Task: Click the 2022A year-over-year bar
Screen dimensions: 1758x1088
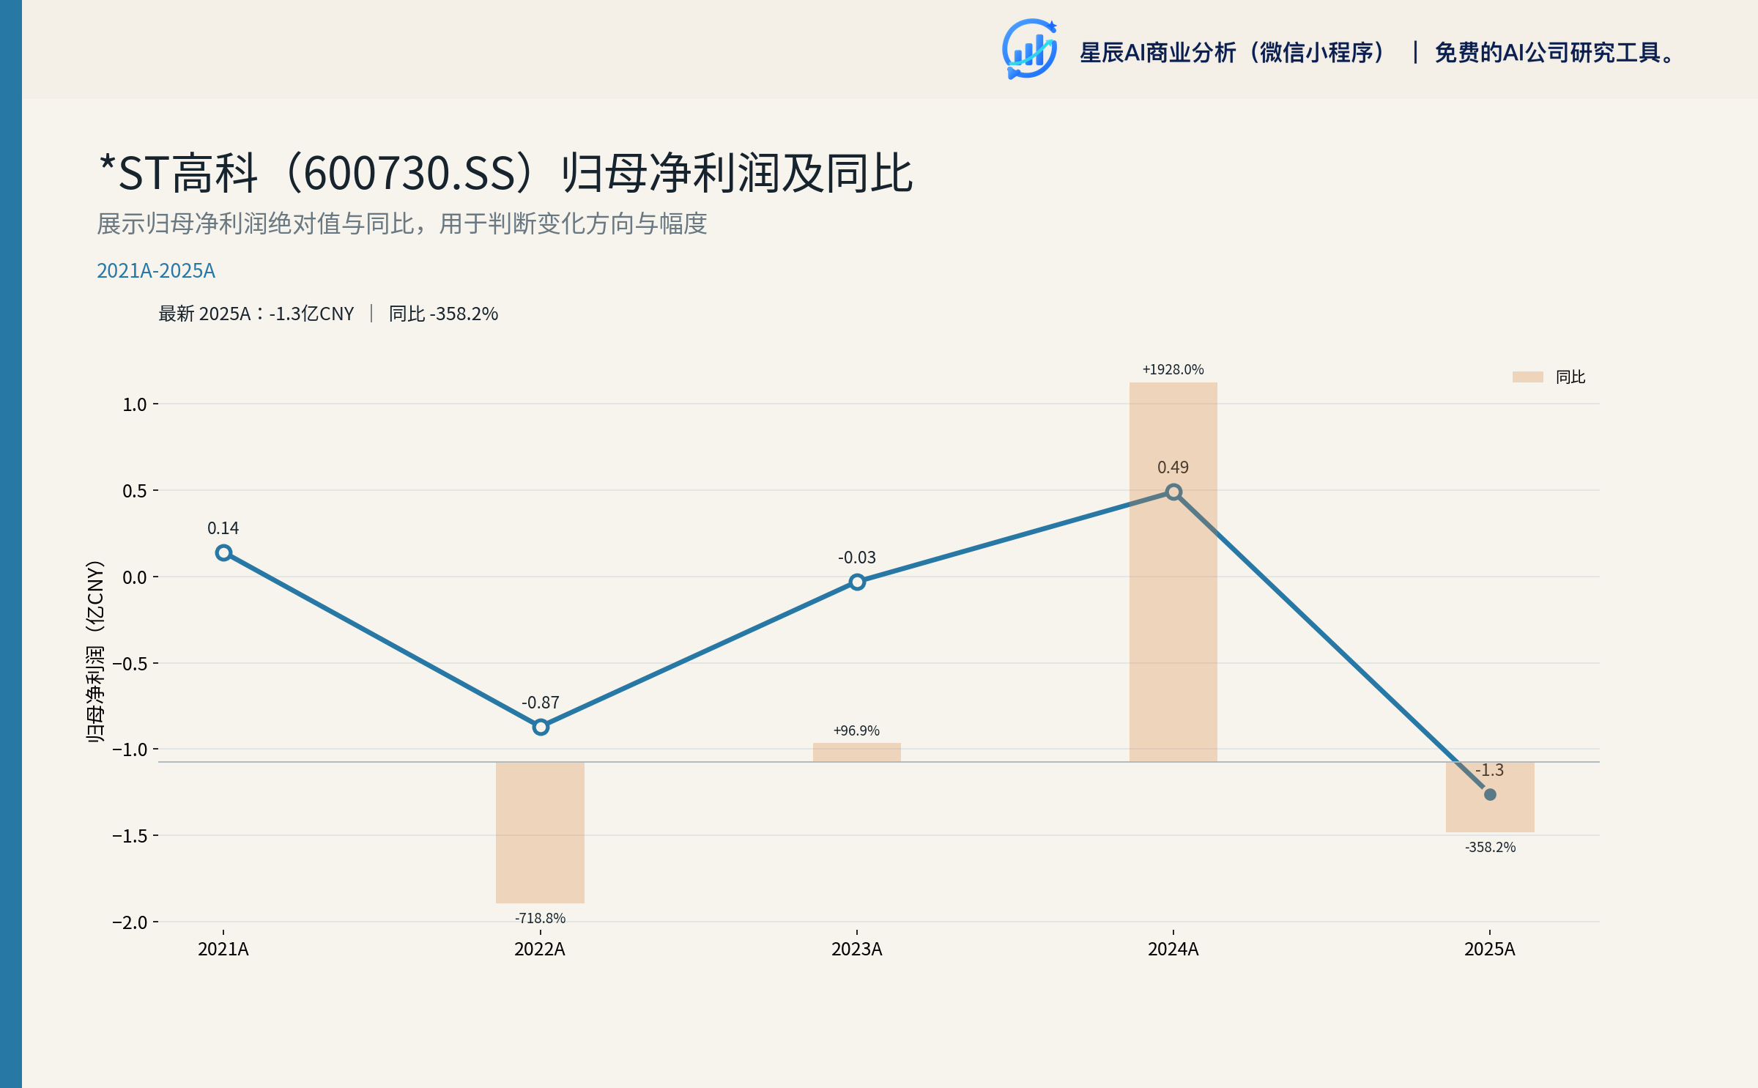Action: click(540, 832)
